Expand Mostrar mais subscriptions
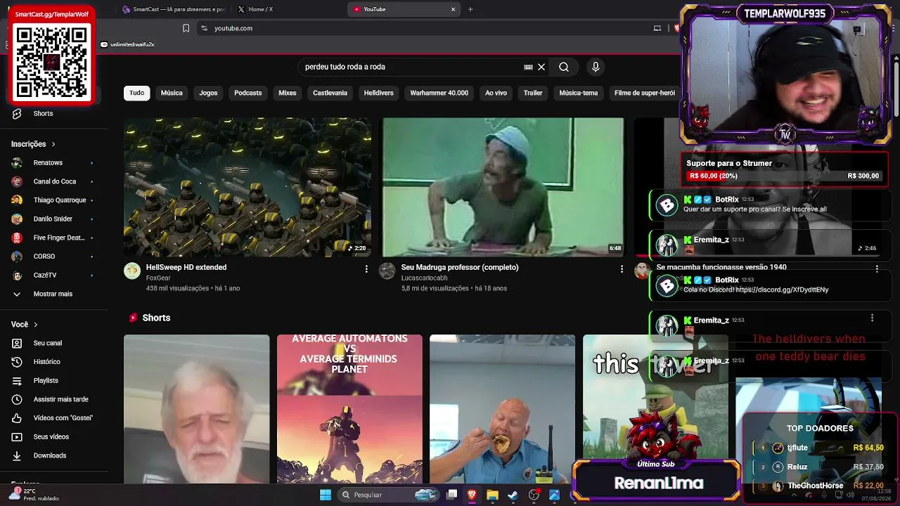Image resolution: width=900 pixels, height=506 pixels. click(53, 294)
